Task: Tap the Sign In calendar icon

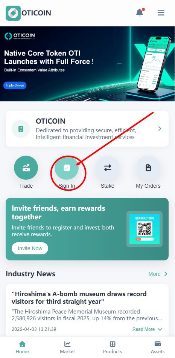Action: pos(67,168)
